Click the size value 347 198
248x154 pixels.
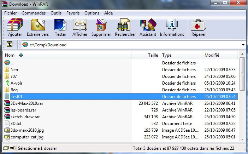[151, 117]
